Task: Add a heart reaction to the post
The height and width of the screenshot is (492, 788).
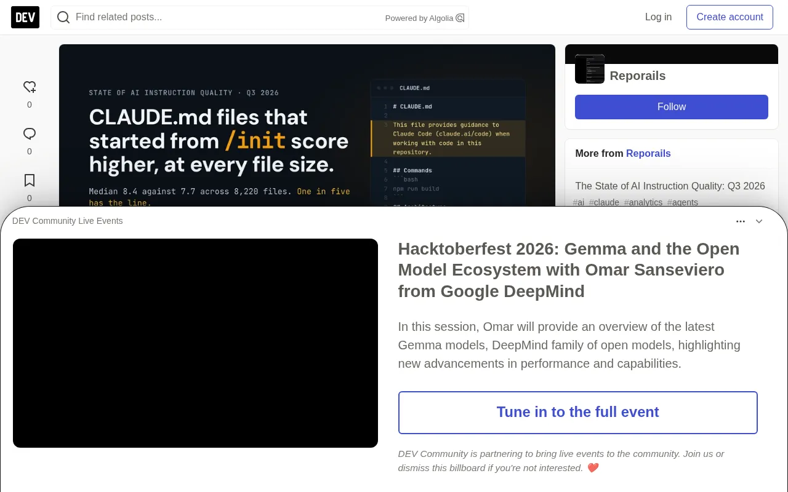Action: coord(30,87)
